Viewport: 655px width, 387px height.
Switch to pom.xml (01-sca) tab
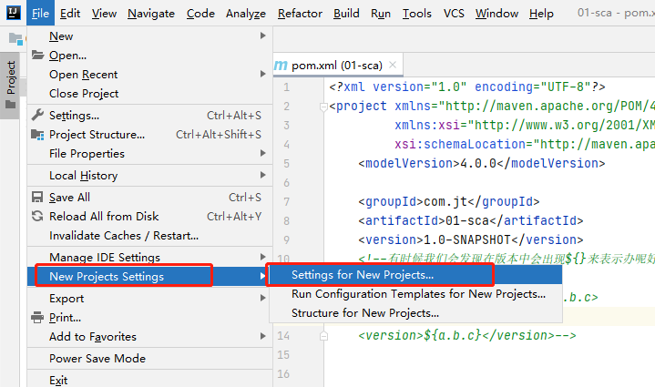point(337,66)
